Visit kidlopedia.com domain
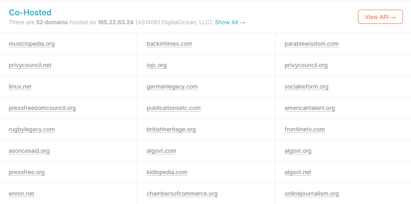The width and height of the screenshot is (411, 204). tap(167, 172)
